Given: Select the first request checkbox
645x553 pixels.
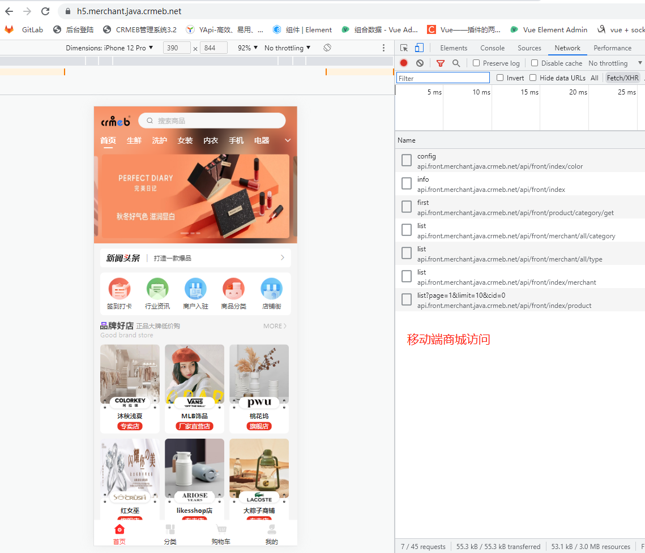Looking at the screenshot, I should 407,207.
